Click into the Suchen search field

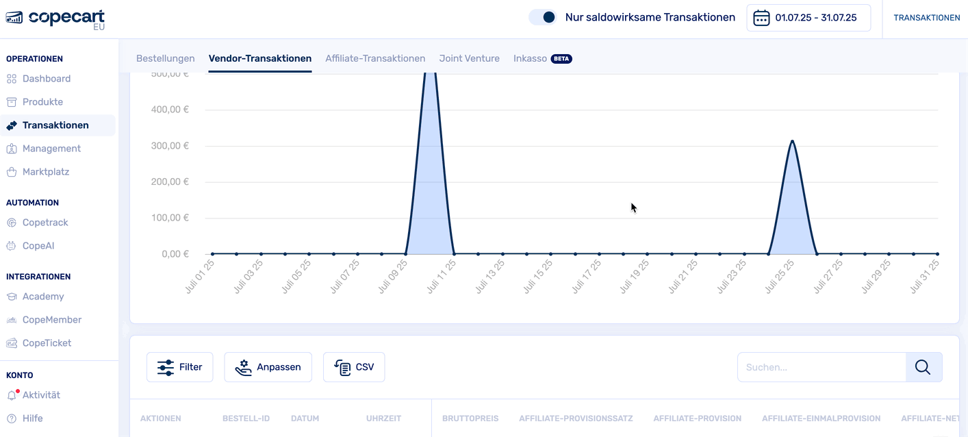[x=821, y=367]
